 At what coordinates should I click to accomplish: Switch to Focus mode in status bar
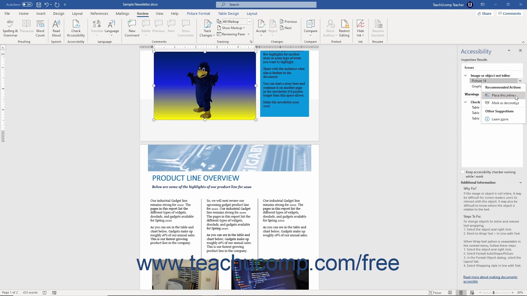435,293
